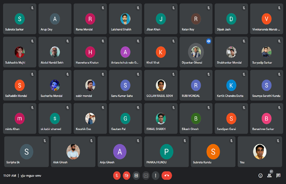Open the more options menu

(x=155, y=175)
